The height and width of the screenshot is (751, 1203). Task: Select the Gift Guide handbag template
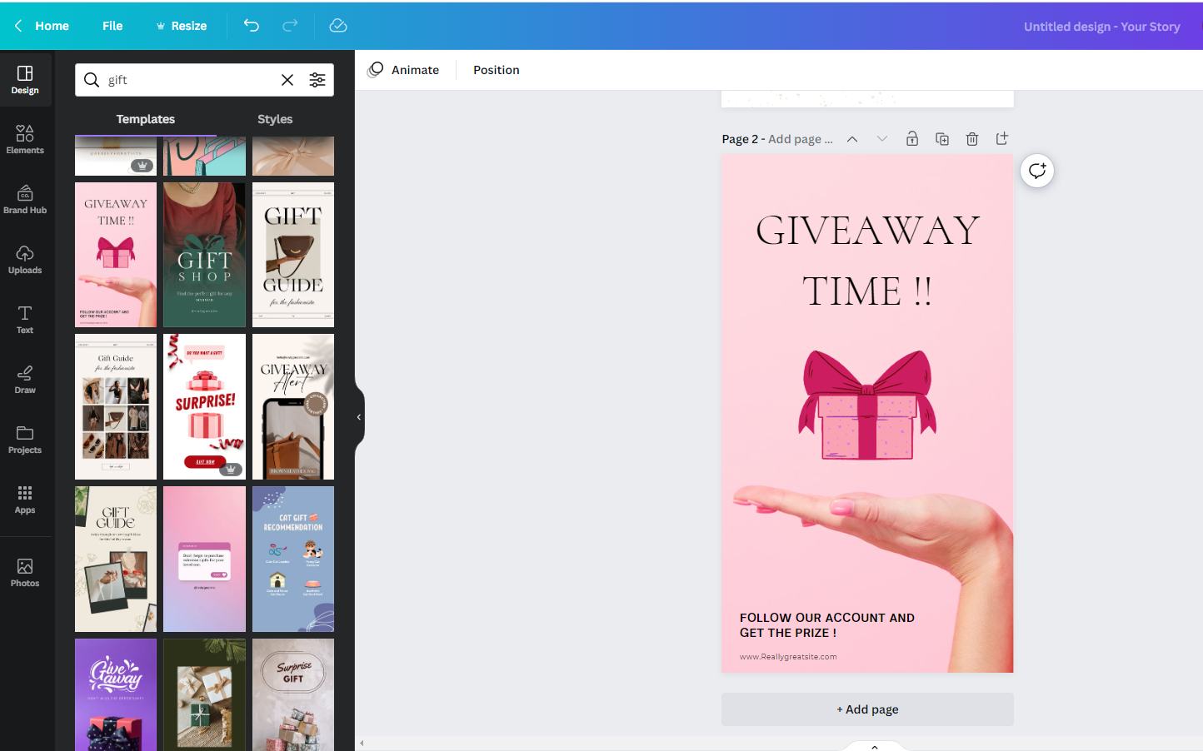(x=293, y=255)
